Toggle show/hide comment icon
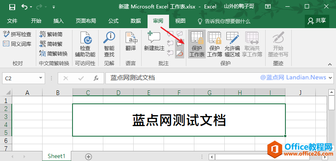 coord(180,34)
